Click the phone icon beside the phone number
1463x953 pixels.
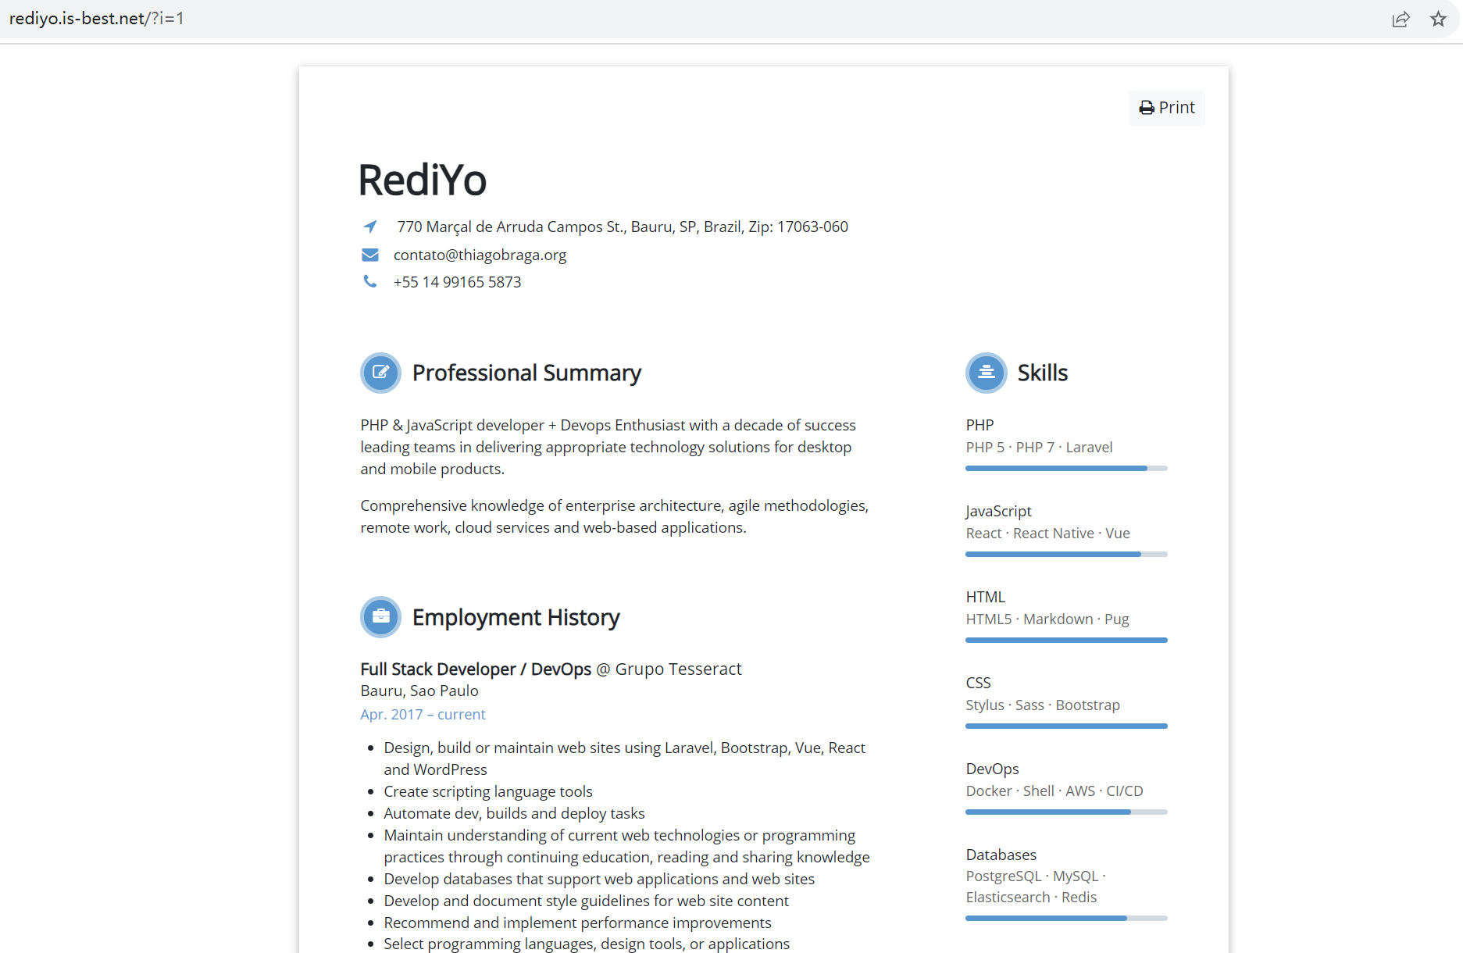click(369, 281)
